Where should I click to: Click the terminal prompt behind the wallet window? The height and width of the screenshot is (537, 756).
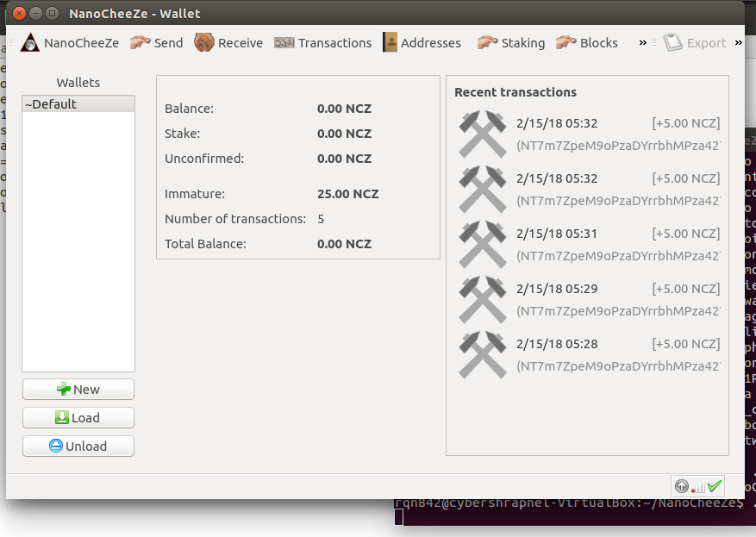coord(569,504)
